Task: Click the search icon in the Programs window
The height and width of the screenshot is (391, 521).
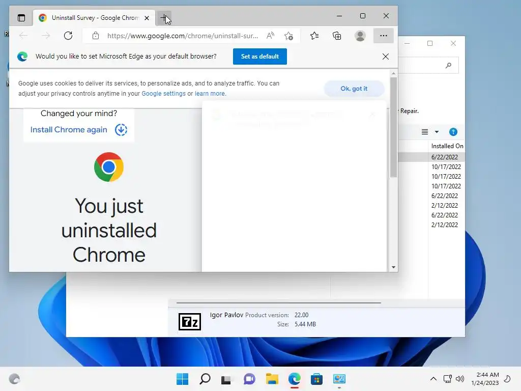Action: pos(449,66)
